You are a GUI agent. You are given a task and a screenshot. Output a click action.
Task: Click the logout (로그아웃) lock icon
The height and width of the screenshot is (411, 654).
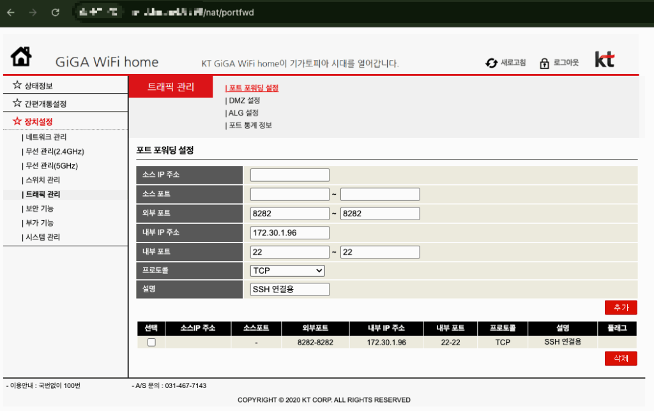[x=544, y=63]
